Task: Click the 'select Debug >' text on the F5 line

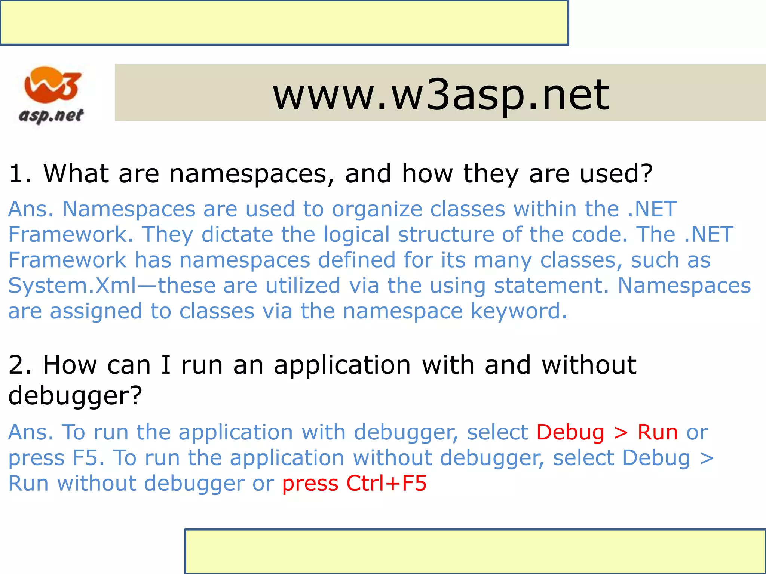Action: point(633,458)
